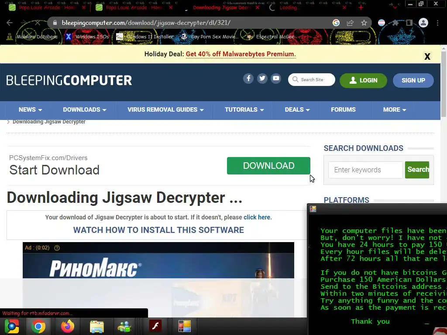447x335 pixels.
Task: Visit BleepingComputer's YouTube channel icon
Action: (276, 79)
